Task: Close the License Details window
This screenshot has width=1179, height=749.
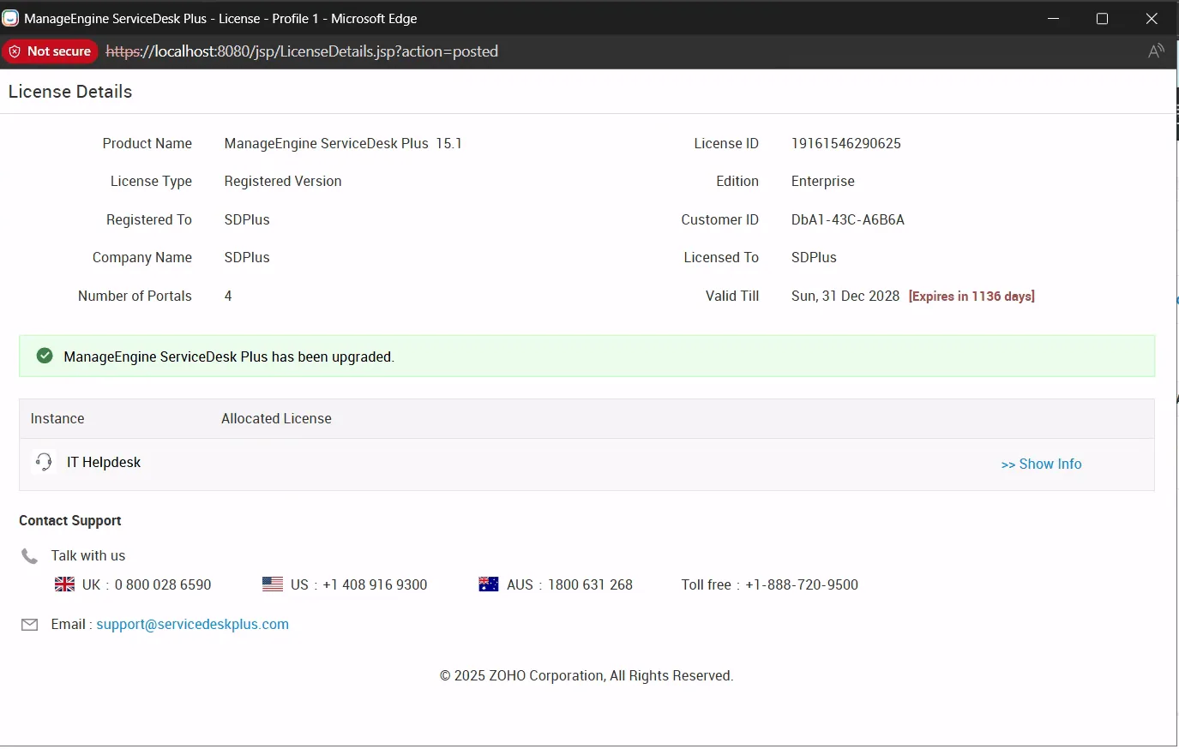Action: [x=1152, y=18]
